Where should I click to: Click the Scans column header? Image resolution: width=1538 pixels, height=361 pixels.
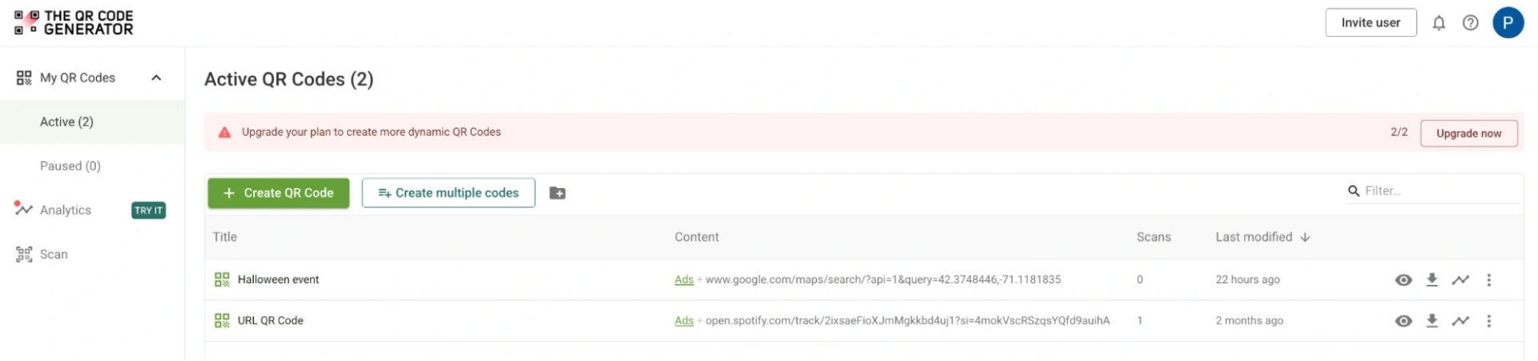coord(1153,237)
